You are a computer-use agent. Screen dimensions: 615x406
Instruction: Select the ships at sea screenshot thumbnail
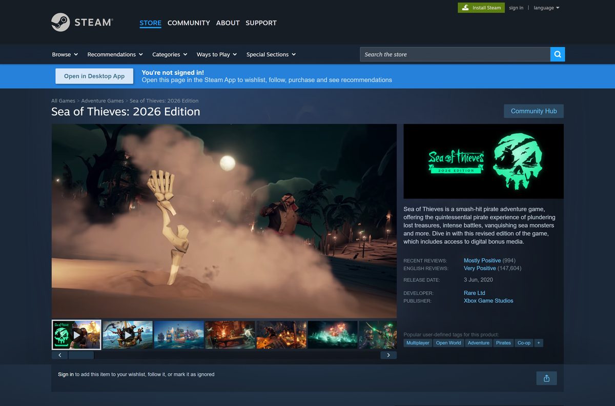click(179, 335)
